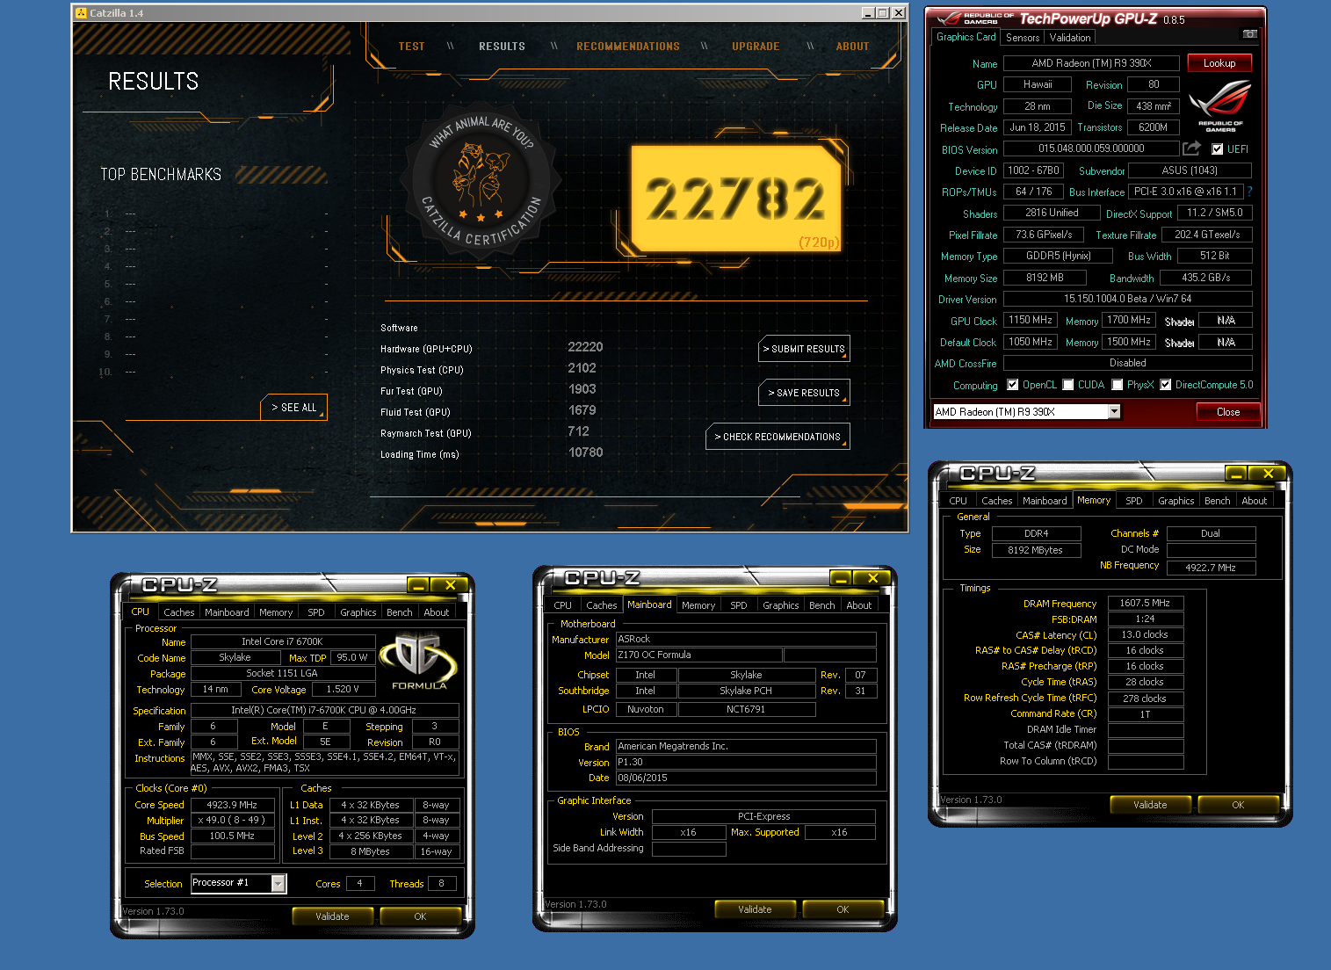Click the Close button in GPU-Z

tap(1228, 411)
